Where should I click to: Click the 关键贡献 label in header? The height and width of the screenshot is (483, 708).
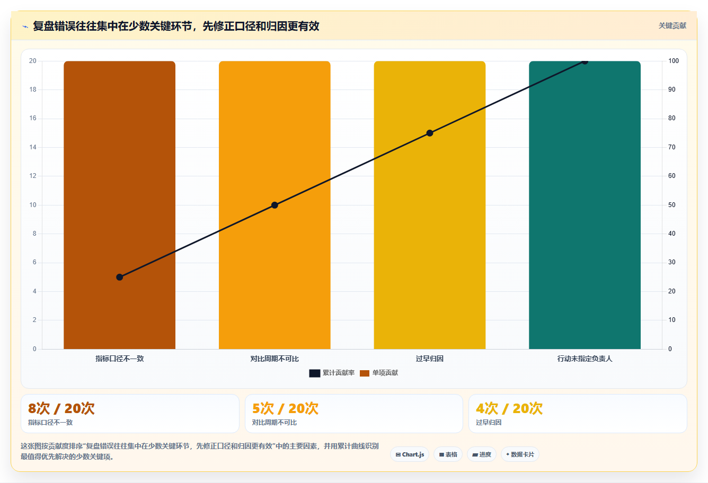pyautogui.click(x=672, y=25)
